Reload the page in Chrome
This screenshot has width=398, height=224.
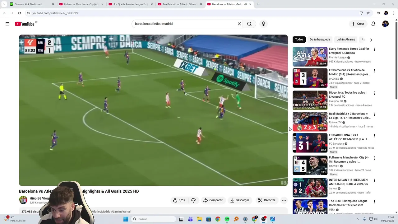[x=19, y=13]
